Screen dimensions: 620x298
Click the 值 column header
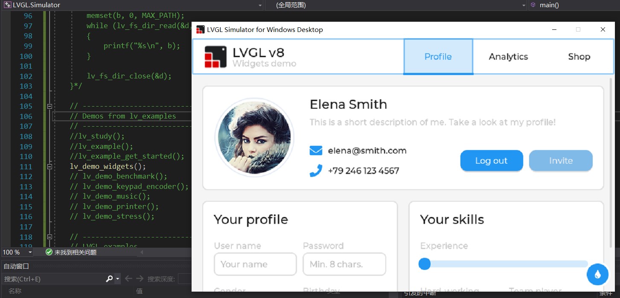139,291
